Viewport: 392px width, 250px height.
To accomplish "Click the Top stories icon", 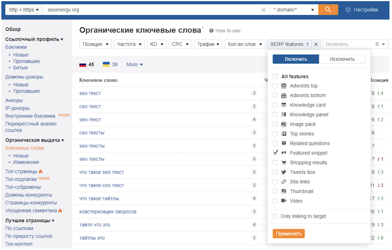I will point(284,134).
